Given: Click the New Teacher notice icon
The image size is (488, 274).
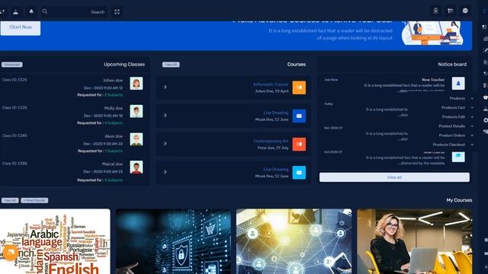Looking at the screenshot, I should pos(458,83).
